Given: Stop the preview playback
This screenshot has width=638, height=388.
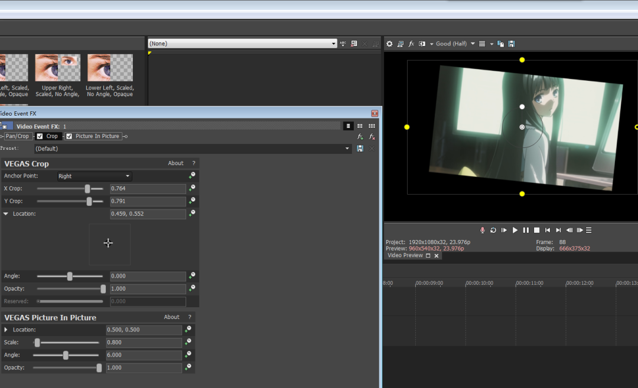Looking at the screenshot, I should 536,231.
